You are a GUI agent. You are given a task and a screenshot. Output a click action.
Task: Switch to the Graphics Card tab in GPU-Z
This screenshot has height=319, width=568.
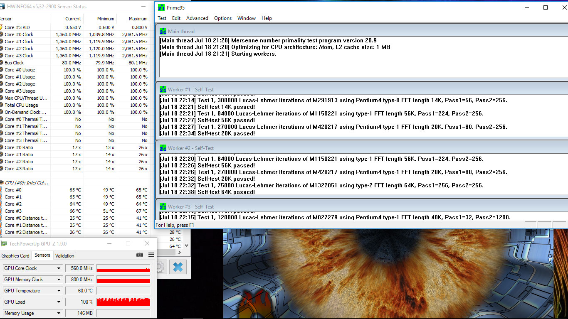point(15,256)
